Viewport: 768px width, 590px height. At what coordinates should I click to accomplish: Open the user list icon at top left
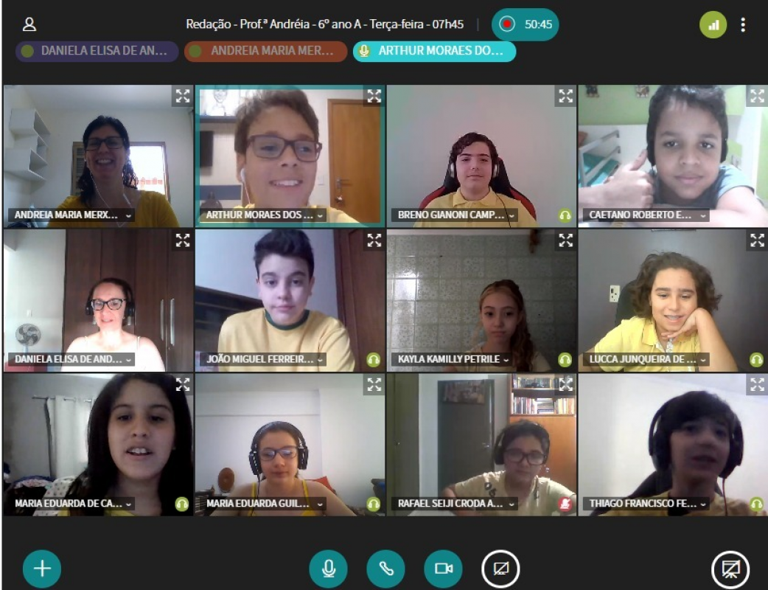(29, 24)
